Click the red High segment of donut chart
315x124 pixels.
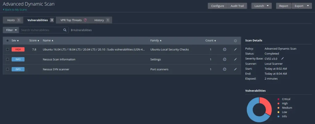pos(266,104)
